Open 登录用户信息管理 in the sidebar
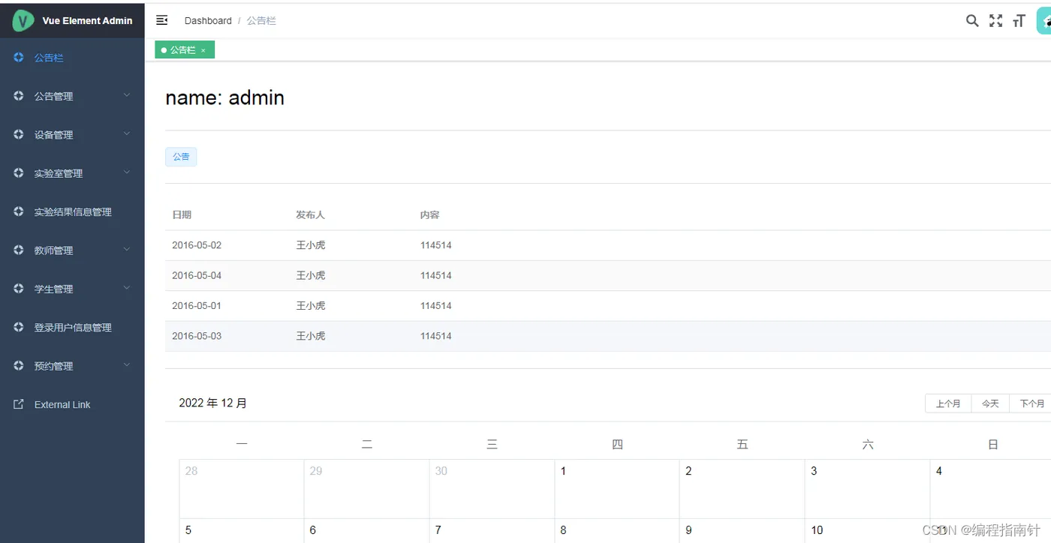The image size is (1051, 543). tap(73, 328)
